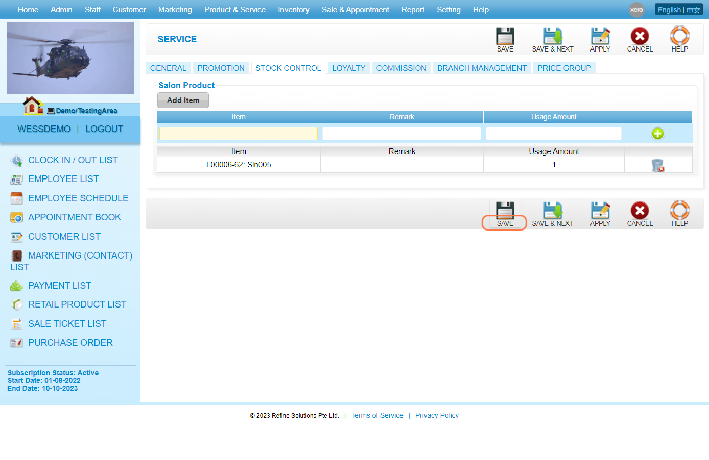Switch language to Chinese 中文
The image size is (709, 460).
tap(693, 10)
